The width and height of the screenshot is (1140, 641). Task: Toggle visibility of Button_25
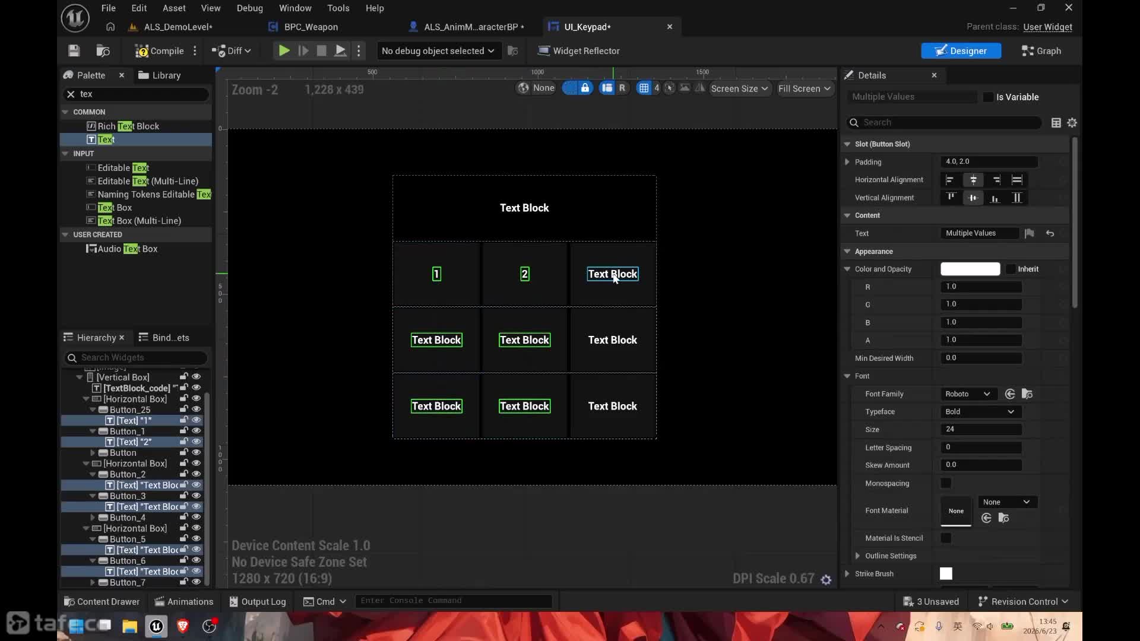click(196, 410)
